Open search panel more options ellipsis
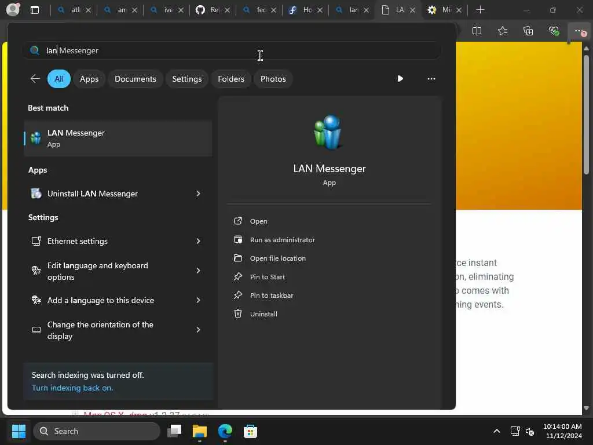 pos(431,79)
